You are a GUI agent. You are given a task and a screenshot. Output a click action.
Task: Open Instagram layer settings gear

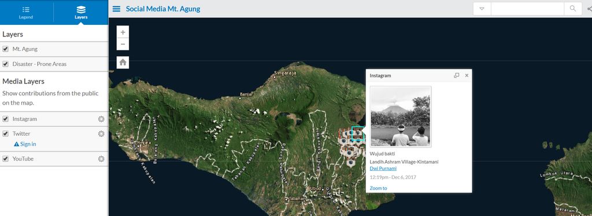pos(101,119)
